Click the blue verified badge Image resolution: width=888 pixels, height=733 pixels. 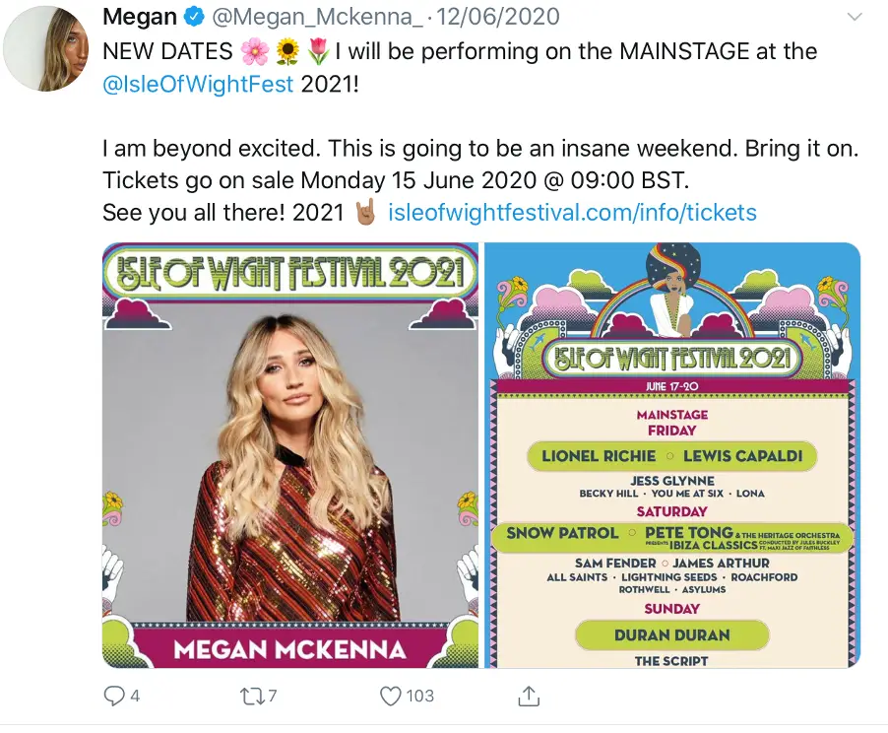coord(195,18)
